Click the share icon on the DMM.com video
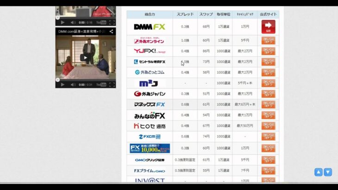 [112, 32]
